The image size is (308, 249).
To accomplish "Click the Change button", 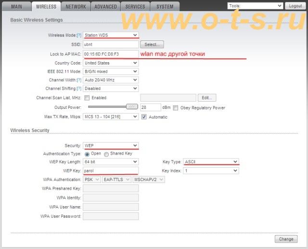I will (x=286, y=239).
